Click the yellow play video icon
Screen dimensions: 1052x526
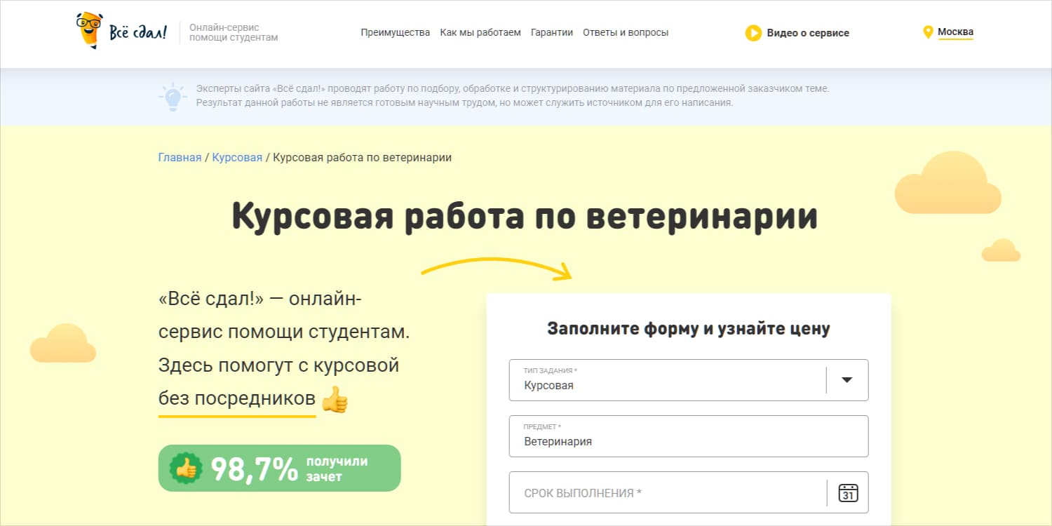pyautogui.click(x=753, y=33)
